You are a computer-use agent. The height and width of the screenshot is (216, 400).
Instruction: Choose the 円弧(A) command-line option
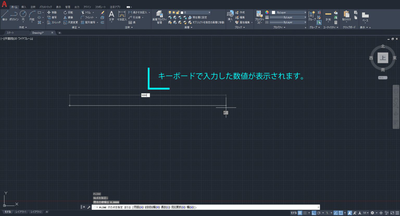(x=139, y=207)
